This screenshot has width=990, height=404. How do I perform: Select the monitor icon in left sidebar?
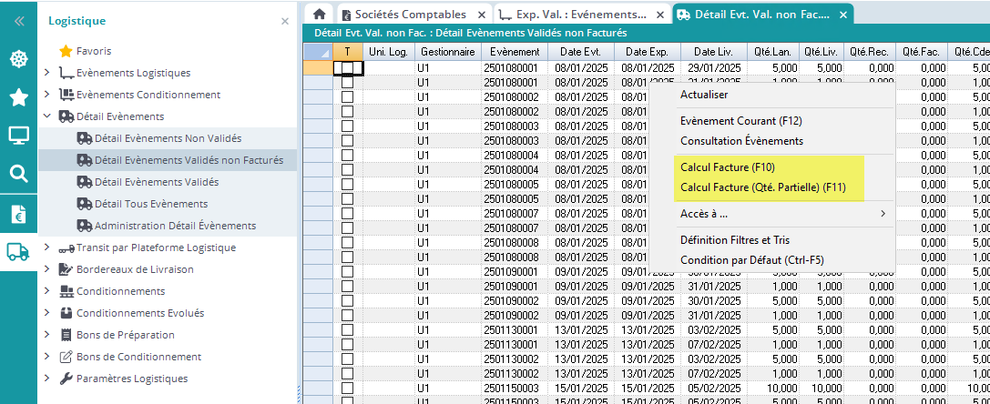point(18,136)
